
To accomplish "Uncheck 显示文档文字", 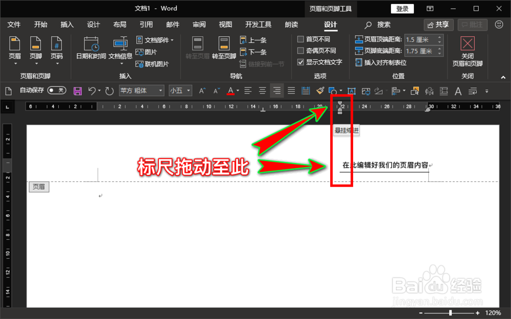I will click(x=300, y=62).
